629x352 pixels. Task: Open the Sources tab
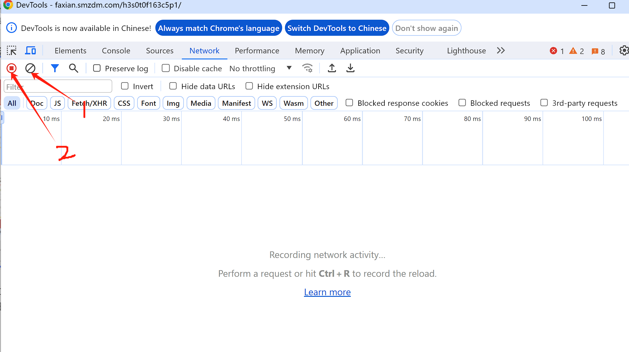pyautogui.click(x=160, y=51)
